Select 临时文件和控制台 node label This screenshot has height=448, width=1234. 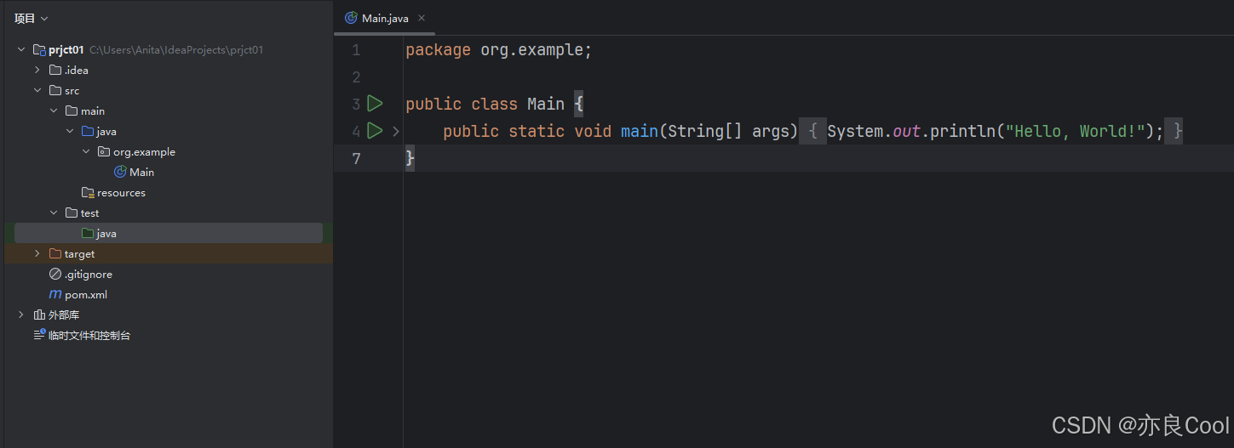tap(89, 336)
